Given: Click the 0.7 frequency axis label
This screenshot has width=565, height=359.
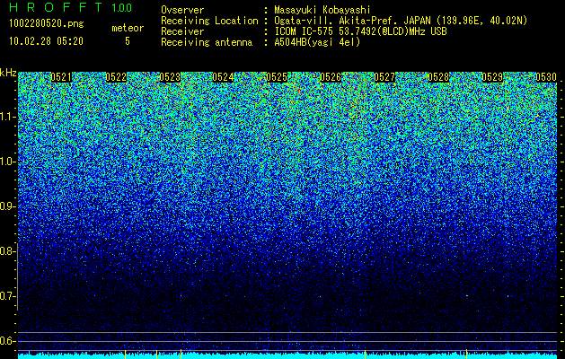Looking at the screenshot, I should (7, 296).
